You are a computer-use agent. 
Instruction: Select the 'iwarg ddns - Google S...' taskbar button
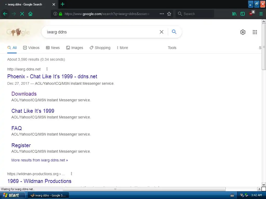[48, 195]
